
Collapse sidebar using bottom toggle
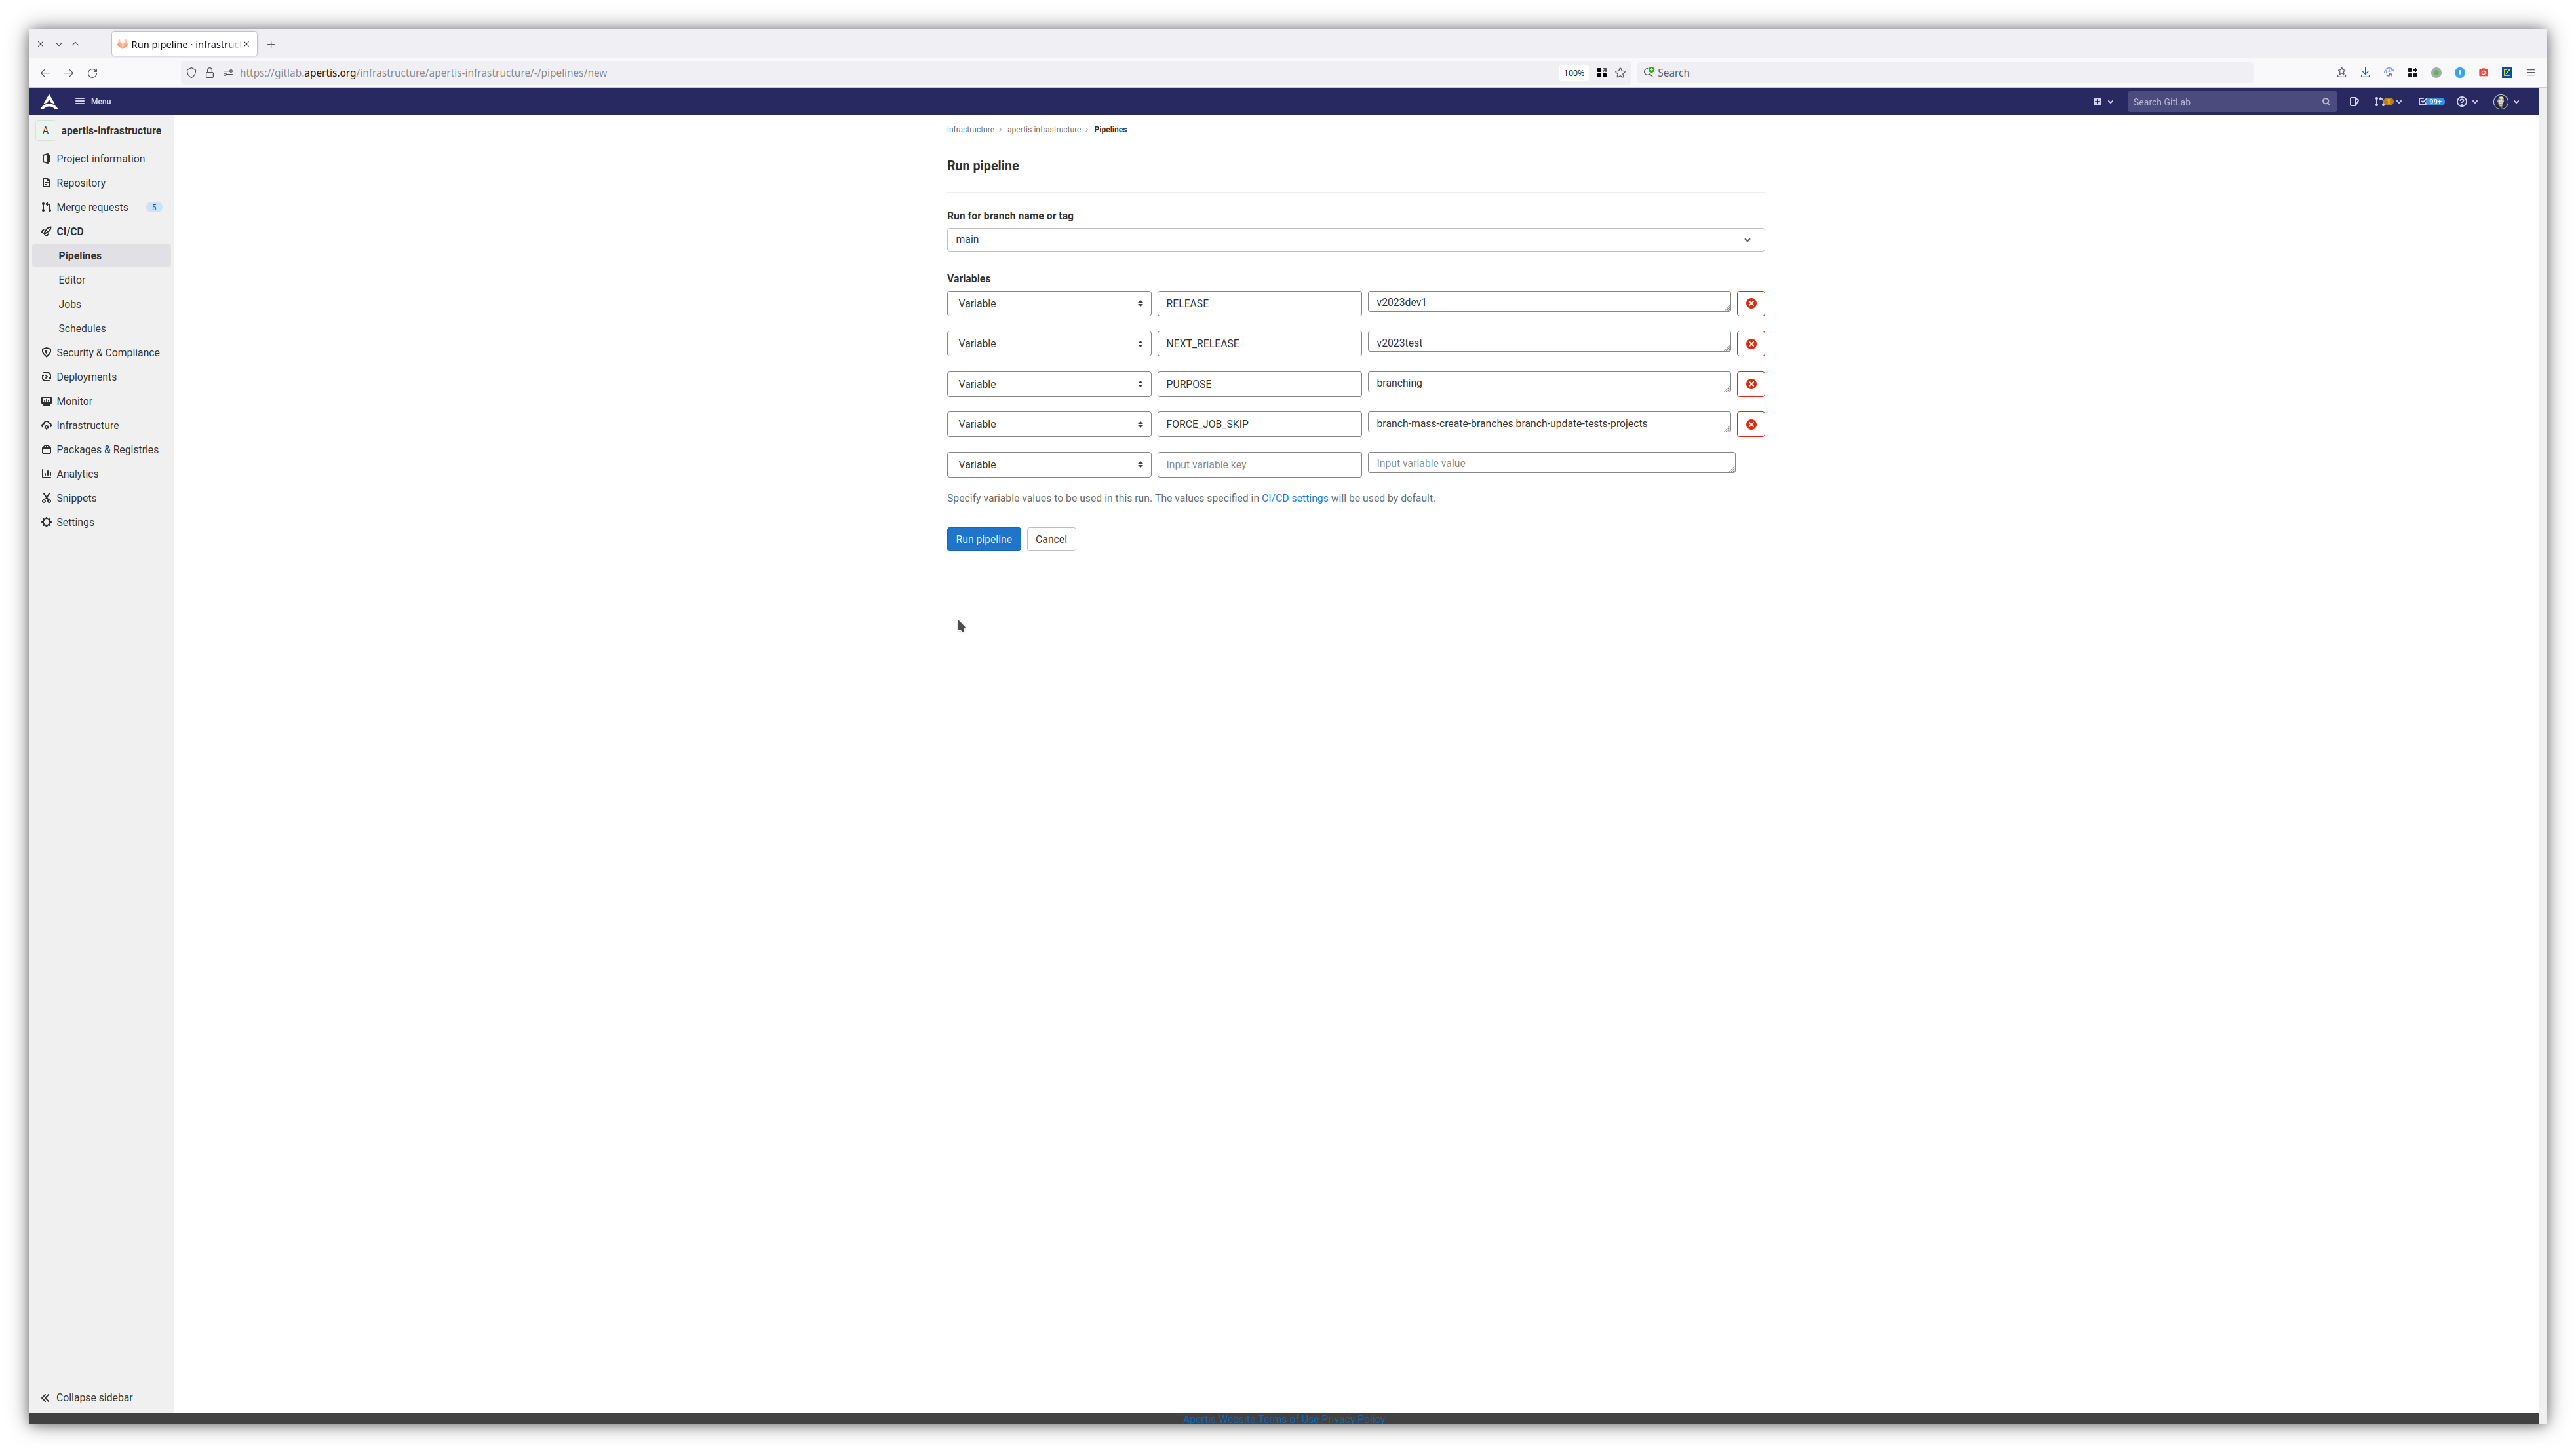click(87, 1397)
